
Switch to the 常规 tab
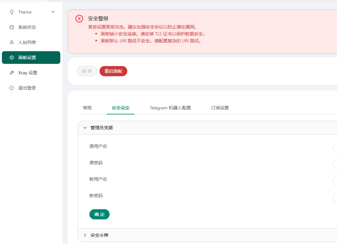tap(87, 108)
